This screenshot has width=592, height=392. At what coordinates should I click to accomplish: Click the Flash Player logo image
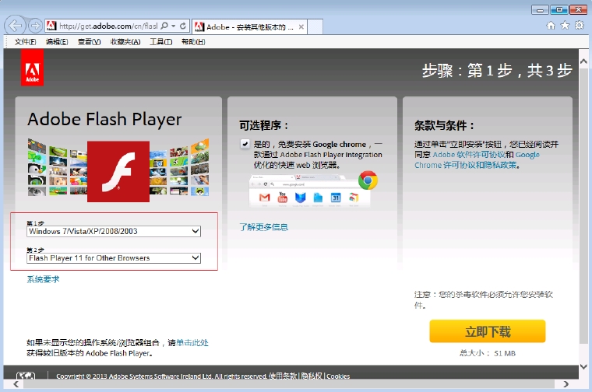click(x=118, y=171)
